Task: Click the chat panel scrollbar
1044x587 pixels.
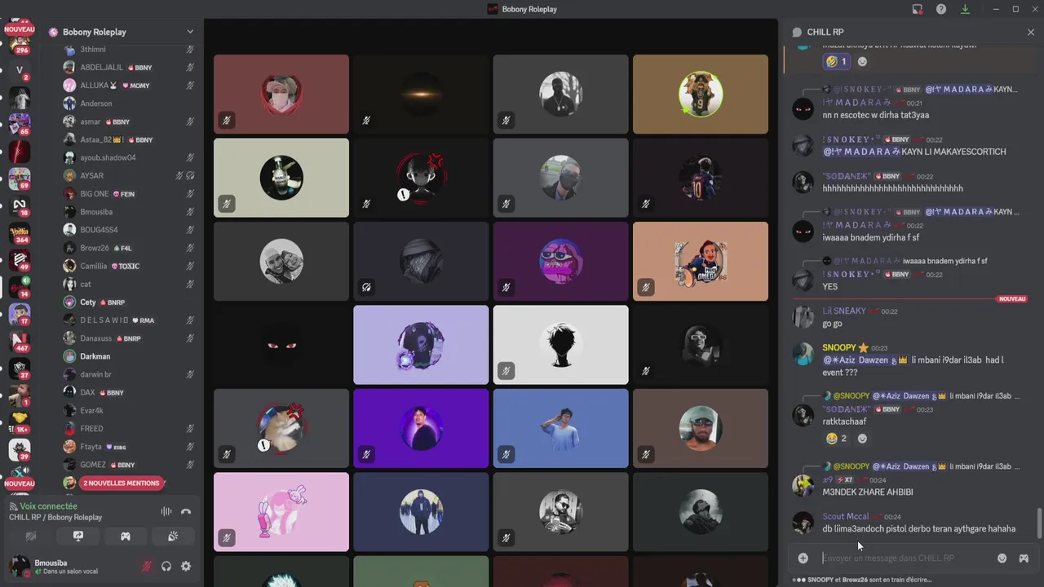Action: [x=1039, y=523]
